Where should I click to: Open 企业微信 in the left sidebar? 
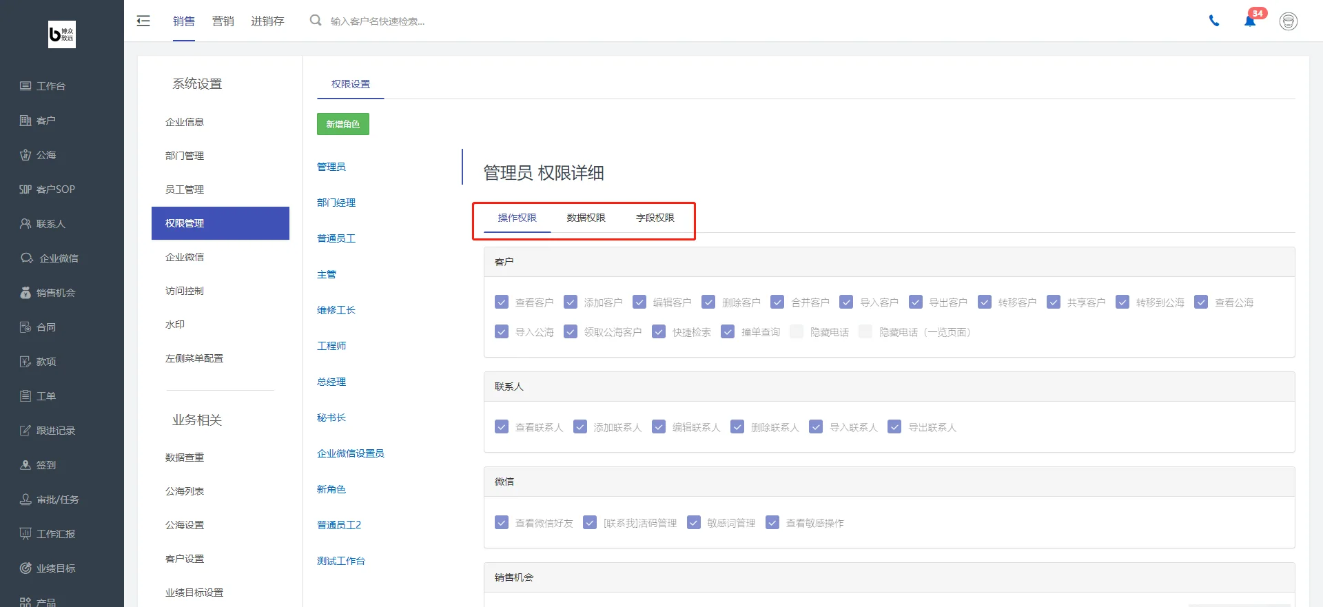[x=49, y=258]
